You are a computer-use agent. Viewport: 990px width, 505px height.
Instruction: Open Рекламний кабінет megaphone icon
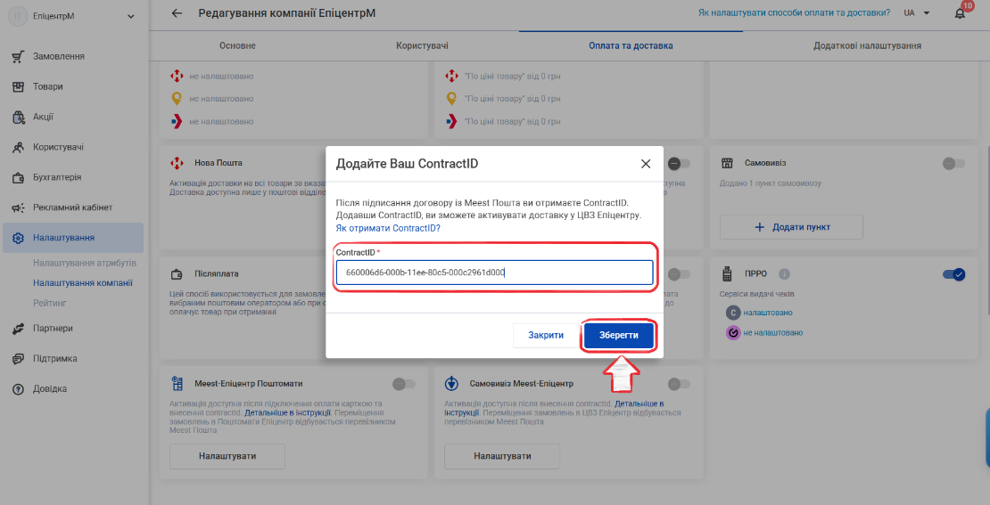pyautogui.click(x=19, y=208)
